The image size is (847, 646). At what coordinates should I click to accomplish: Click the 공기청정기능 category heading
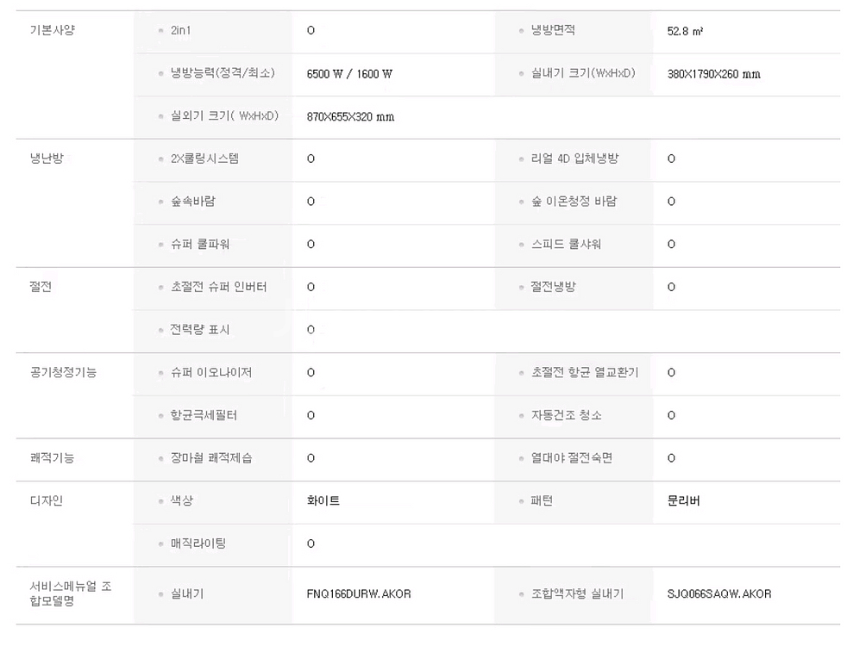point(63,372)
